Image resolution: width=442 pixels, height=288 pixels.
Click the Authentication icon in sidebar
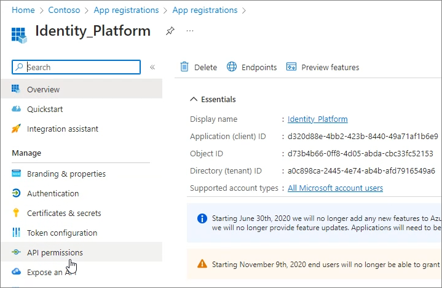click(x=17, y=193)
